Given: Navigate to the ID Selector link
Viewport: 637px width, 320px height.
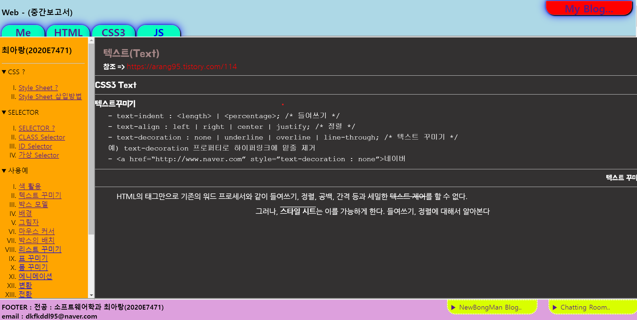Looking at the screenshot, I should coord(35,146).
